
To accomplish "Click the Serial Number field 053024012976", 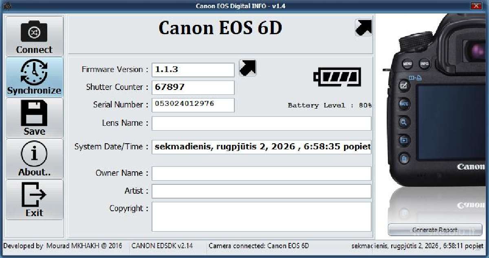I will click(x=193, y=105).
